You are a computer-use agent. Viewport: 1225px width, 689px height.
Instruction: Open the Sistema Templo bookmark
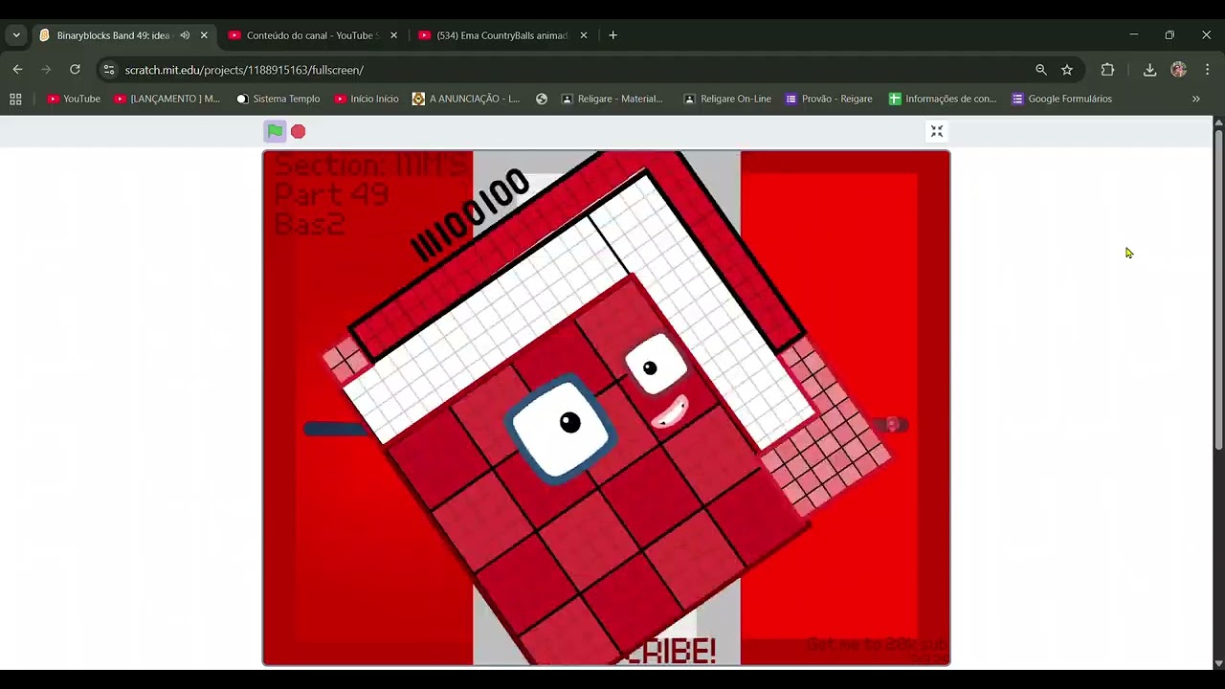(278, 99)
